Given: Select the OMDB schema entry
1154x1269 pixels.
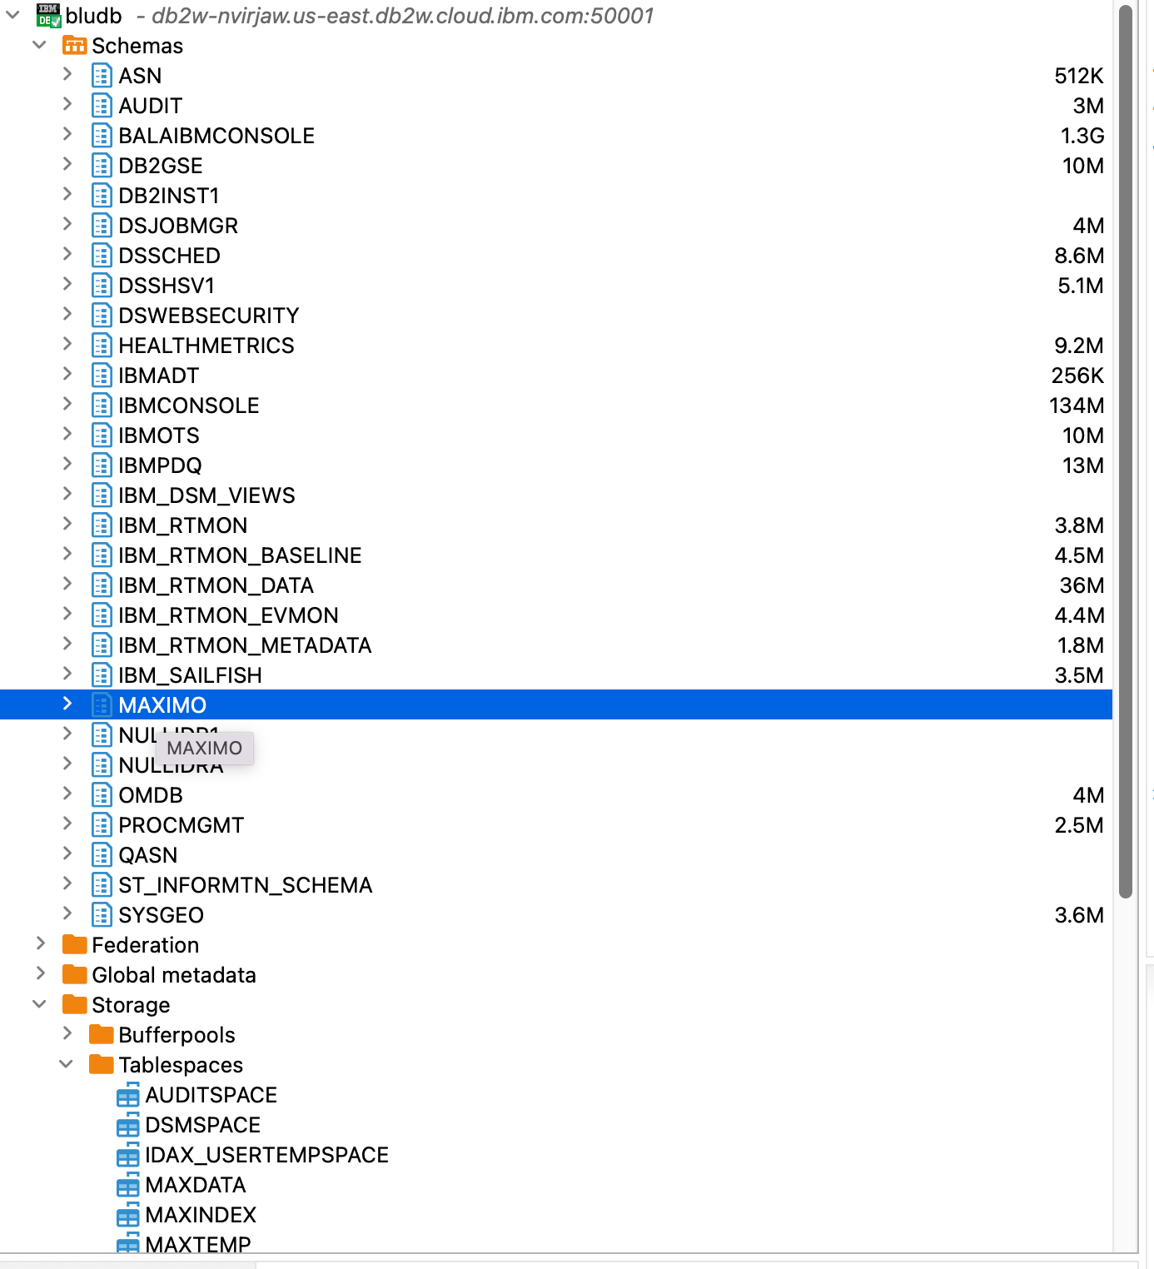Looking at the screenshot, I should click(x=152, y=795).
